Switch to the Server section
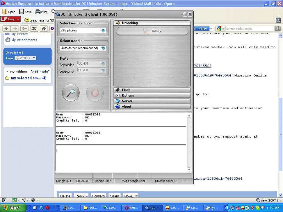This screenshot has height=212, width=283. tap(152, 101)
